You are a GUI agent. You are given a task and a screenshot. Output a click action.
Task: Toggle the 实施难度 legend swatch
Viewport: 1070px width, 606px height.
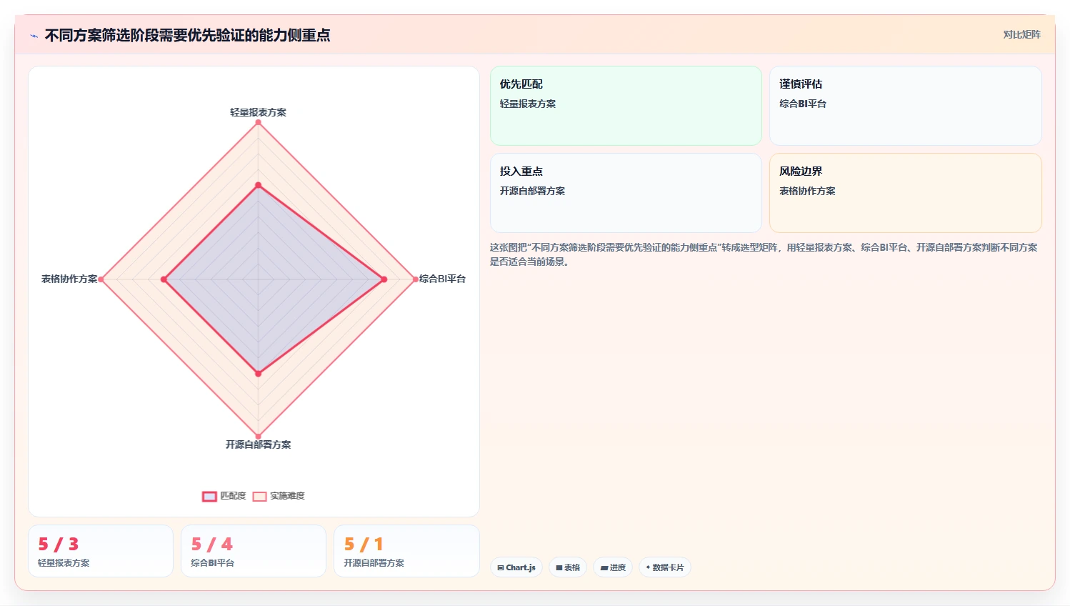coord(259,496)
